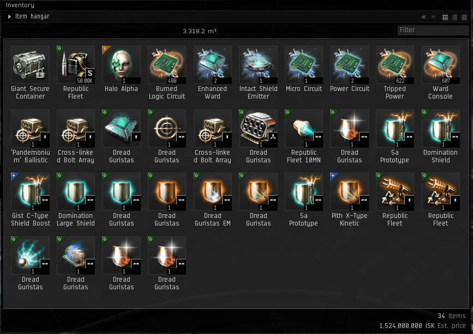Switch to list view mode

[x=464, y=17]
